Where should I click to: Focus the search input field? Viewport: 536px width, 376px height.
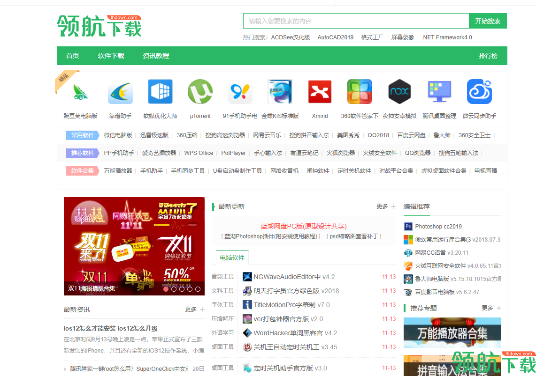click(x=356, y=21)
